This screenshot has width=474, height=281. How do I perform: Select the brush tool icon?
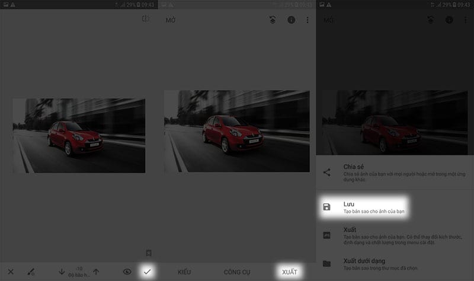(x=31, y=272)
